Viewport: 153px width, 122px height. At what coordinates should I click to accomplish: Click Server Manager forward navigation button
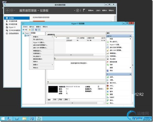[x=12, y=10]
